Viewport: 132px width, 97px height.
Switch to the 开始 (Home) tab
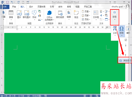14,7
